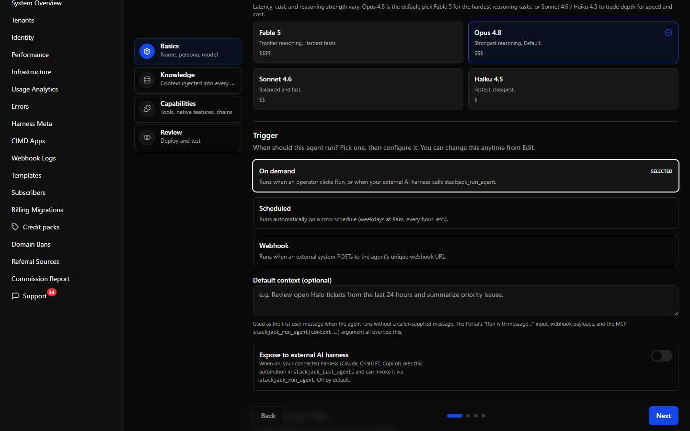Viewport: 690px width, 431px height.
Task: Go to the Review step
Action: click(x=188, y=138)
